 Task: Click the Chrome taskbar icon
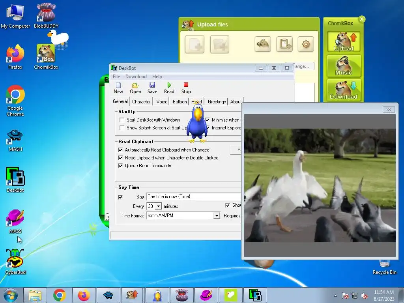(60, 295)
